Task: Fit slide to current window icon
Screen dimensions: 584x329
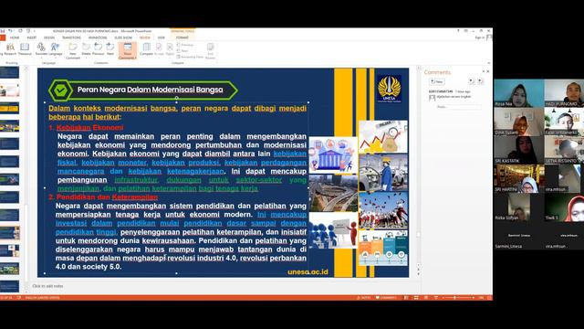Action: (489, 298)
